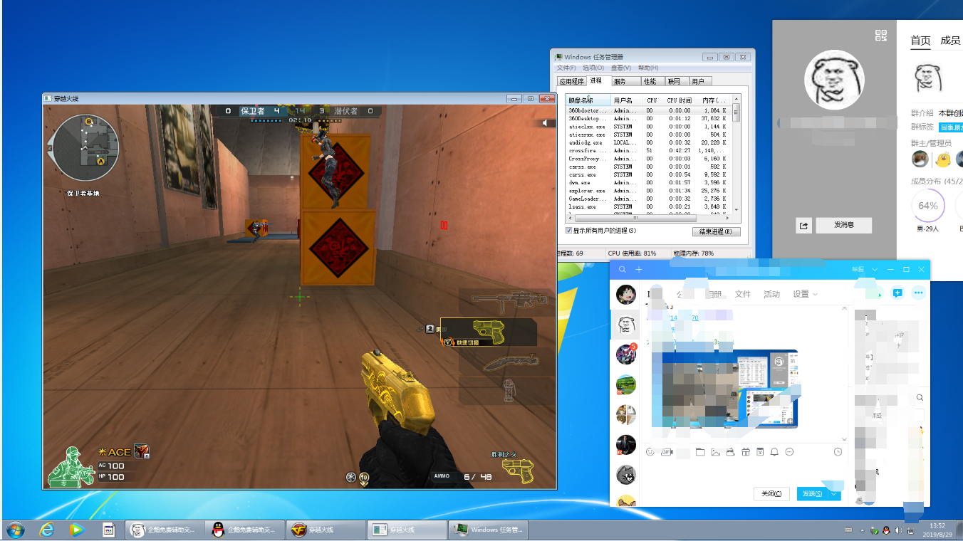This screenshot has height=541, width=963.
Task: Sort processes by CPU 时间 column header
Action: [679, 100]
